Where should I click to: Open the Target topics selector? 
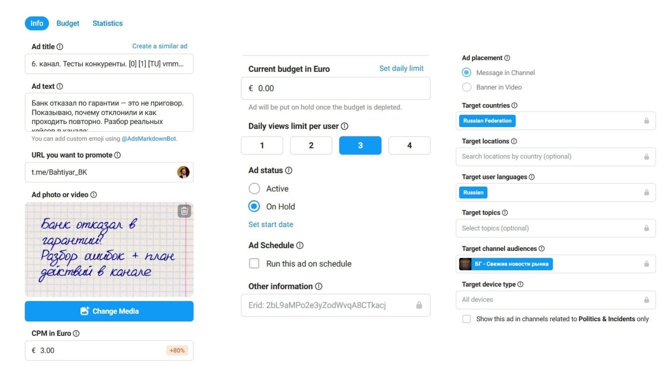[x=555, y=228]
